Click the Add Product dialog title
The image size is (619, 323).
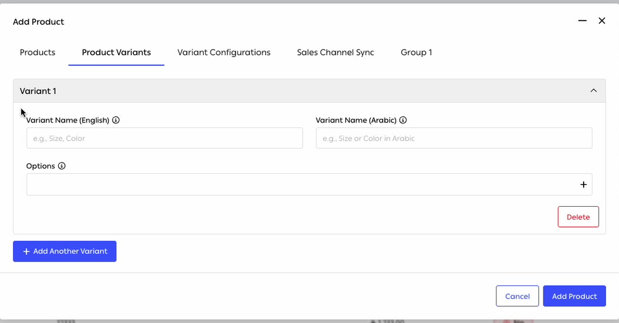pos(38,22)
